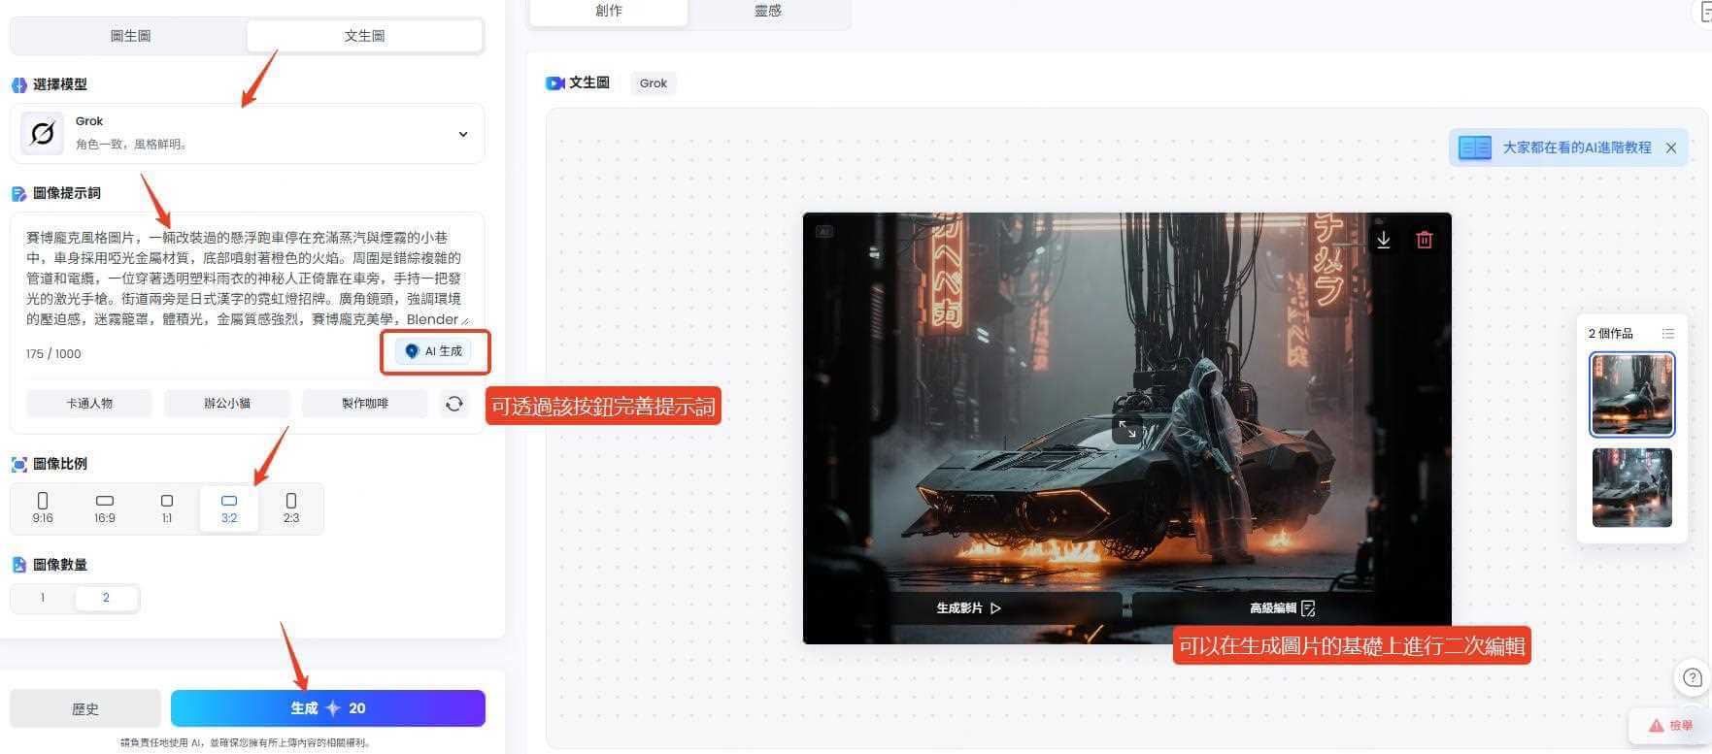The width and height of the screenshot is (1712, 754).
Task: Close the AI tutorial banner
Action: coord(1671,148)
